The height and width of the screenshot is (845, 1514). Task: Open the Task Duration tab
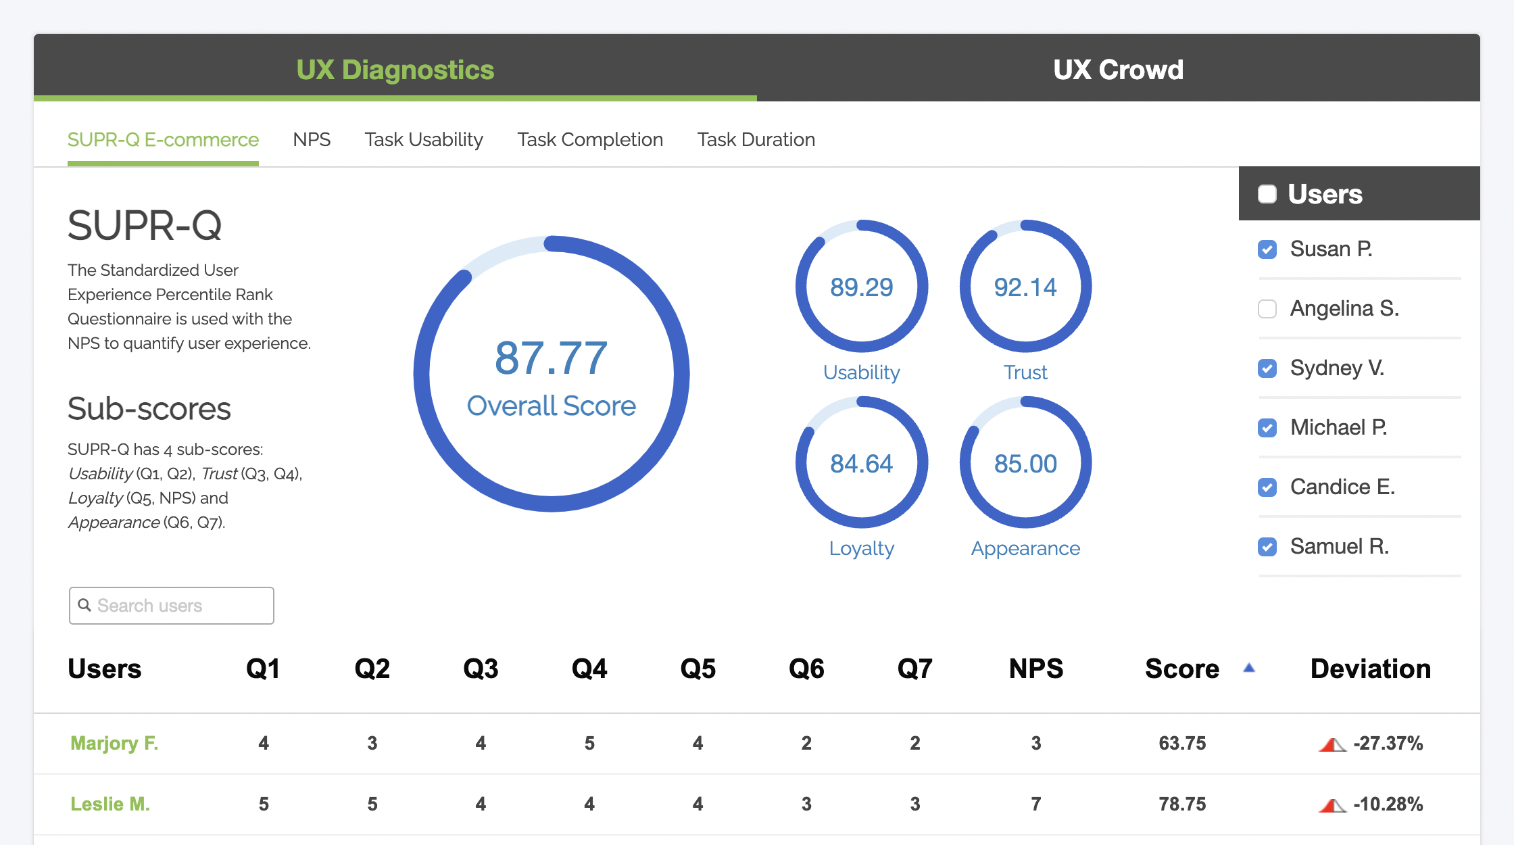(x=755, y=139)
